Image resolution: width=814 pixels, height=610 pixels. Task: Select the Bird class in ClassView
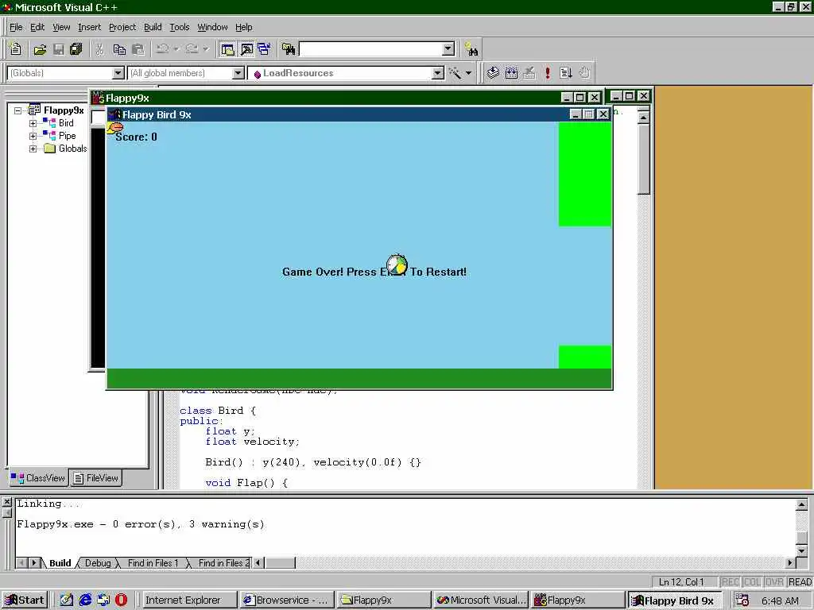66,123
